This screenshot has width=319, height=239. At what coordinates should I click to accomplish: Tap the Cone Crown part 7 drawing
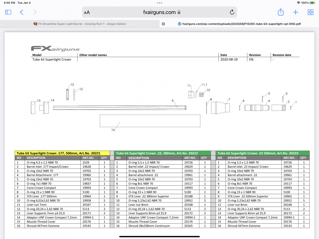220,108
